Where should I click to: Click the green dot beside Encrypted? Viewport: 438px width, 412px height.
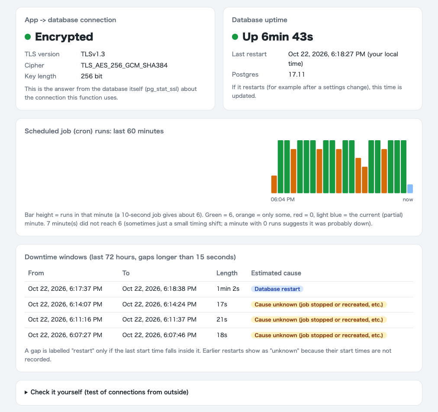click(x=28, y=37)
